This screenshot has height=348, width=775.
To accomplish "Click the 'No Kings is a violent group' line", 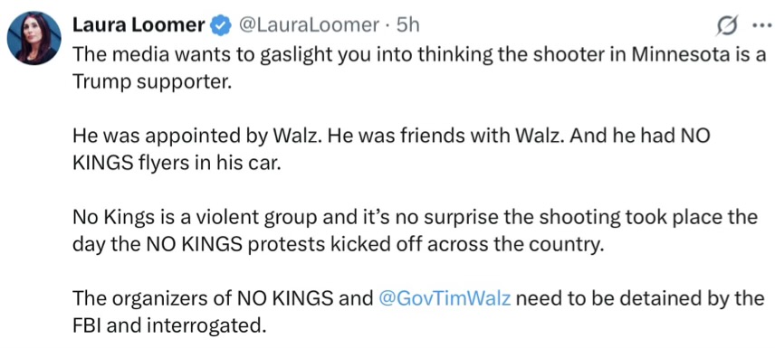I will tap(414, 217).
